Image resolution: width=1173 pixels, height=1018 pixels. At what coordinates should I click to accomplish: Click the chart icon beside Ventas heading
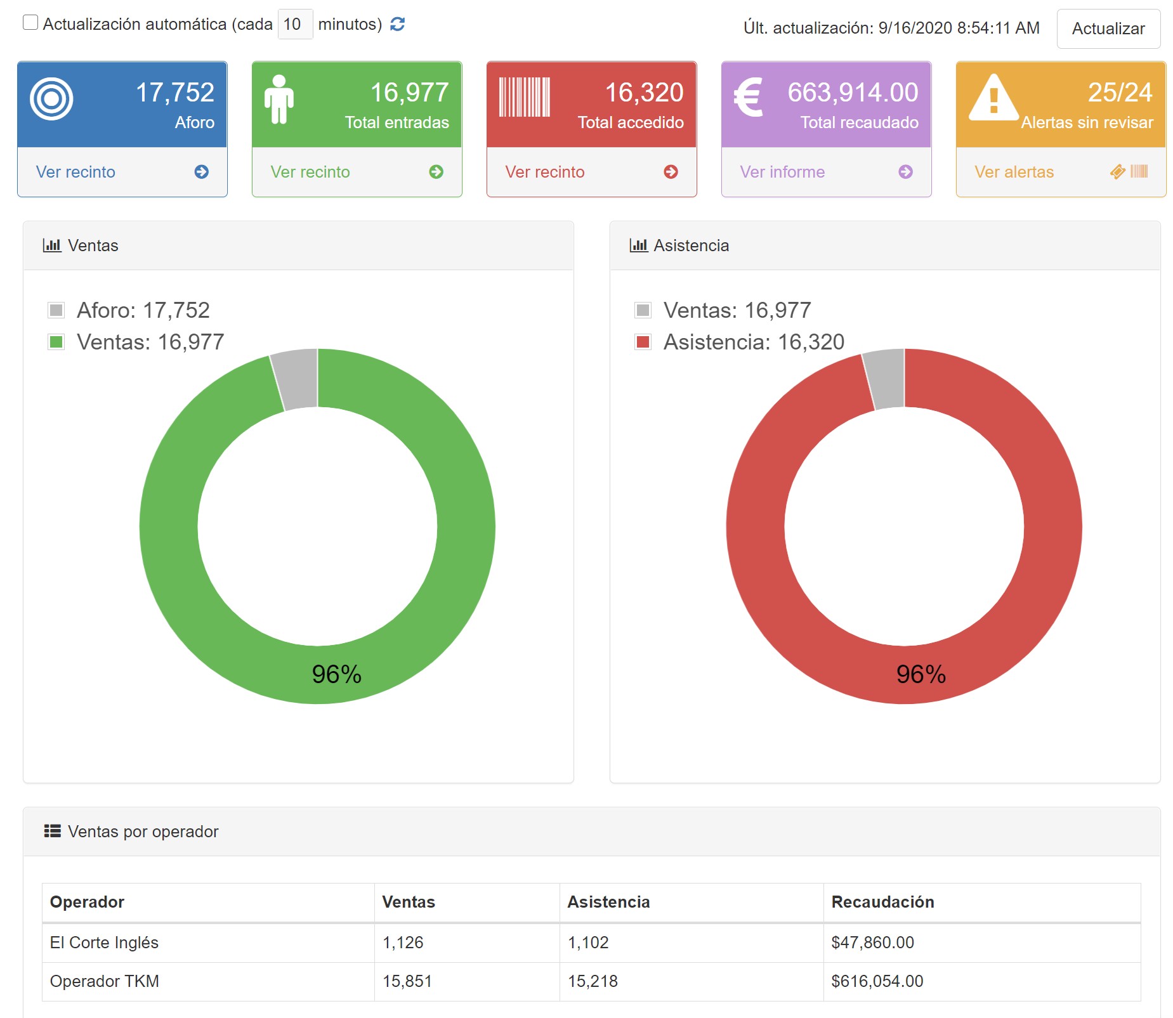52,245
